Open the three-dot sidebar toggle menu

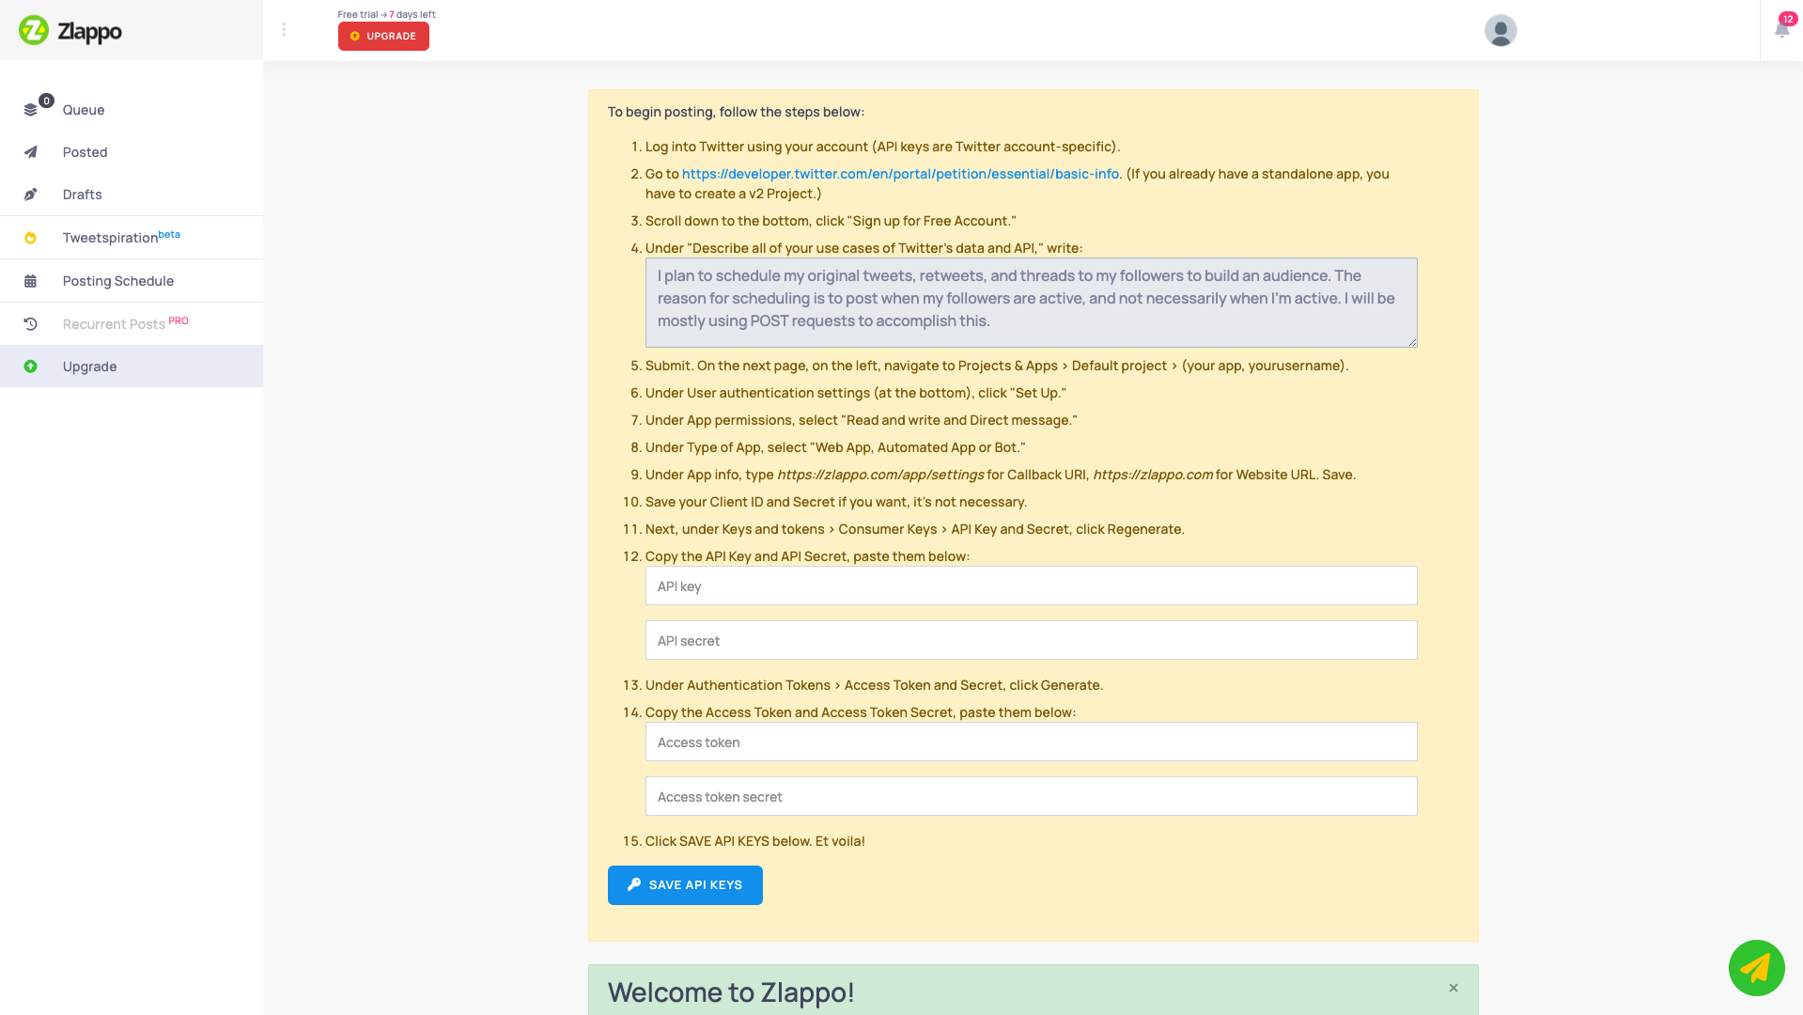pyautogui.click(x=284, y=30)
